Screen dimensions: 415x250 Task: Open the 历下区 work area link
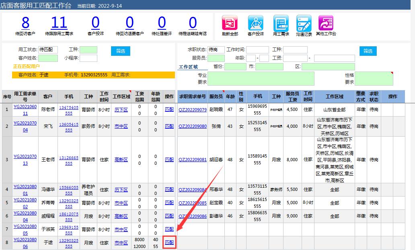coord(121,109)
